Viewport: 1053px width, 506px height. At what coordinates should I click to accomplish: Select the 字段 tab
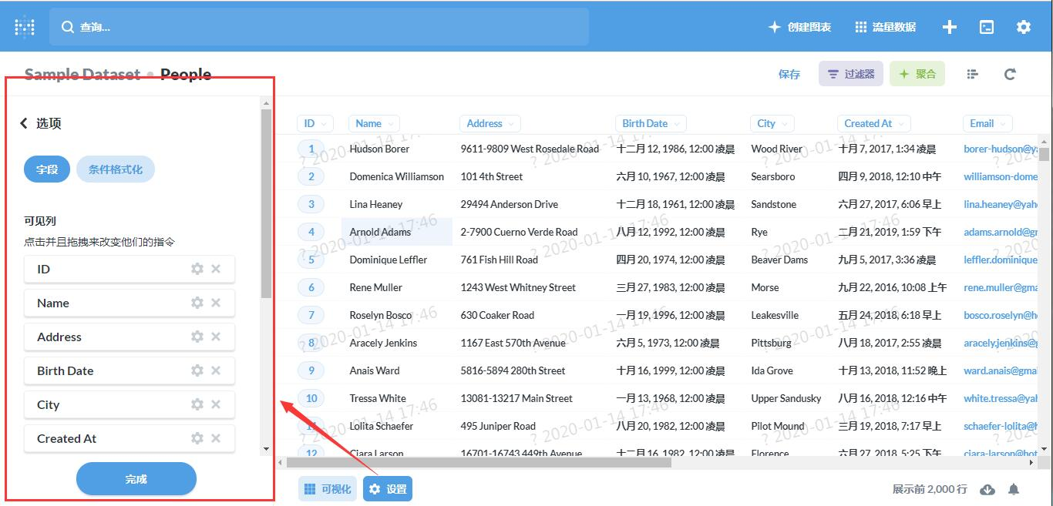pos(47,169)
